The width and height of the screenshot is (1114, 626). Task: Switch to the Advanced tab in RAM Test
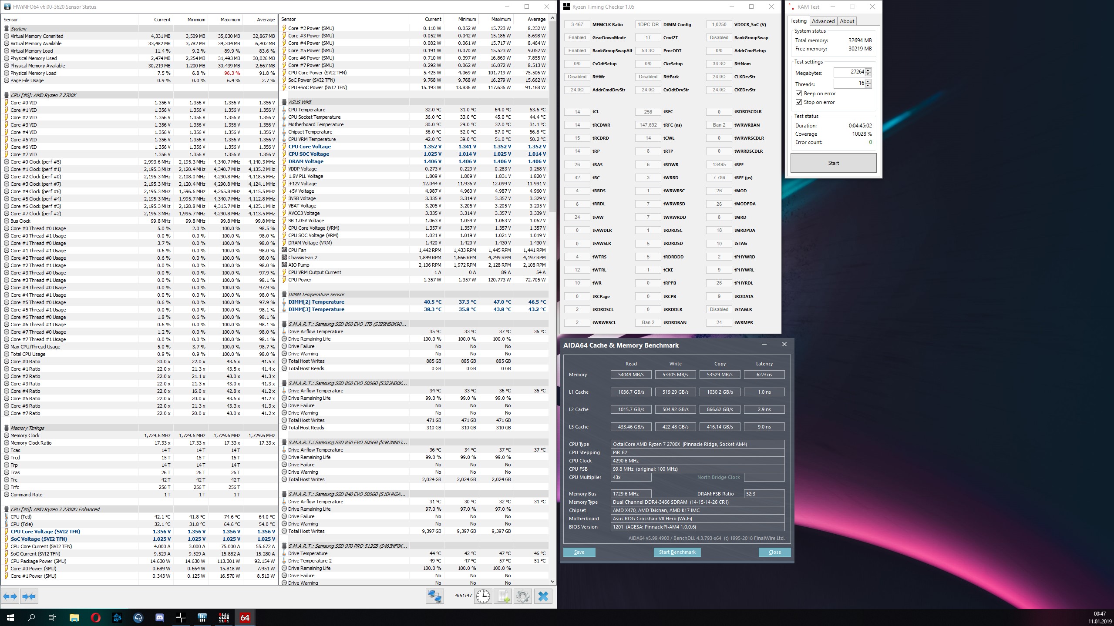pos(823,21)
